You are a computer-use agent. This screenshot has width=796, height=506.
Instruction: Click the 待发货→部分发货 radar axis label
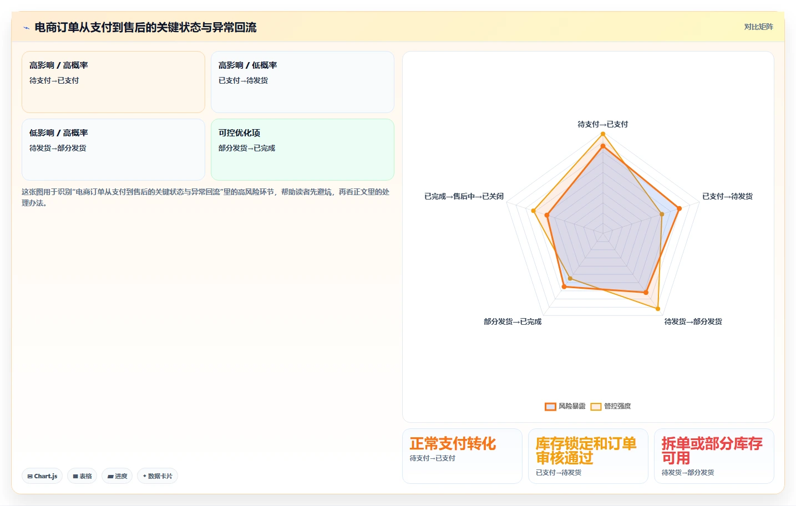coord(693,321)
